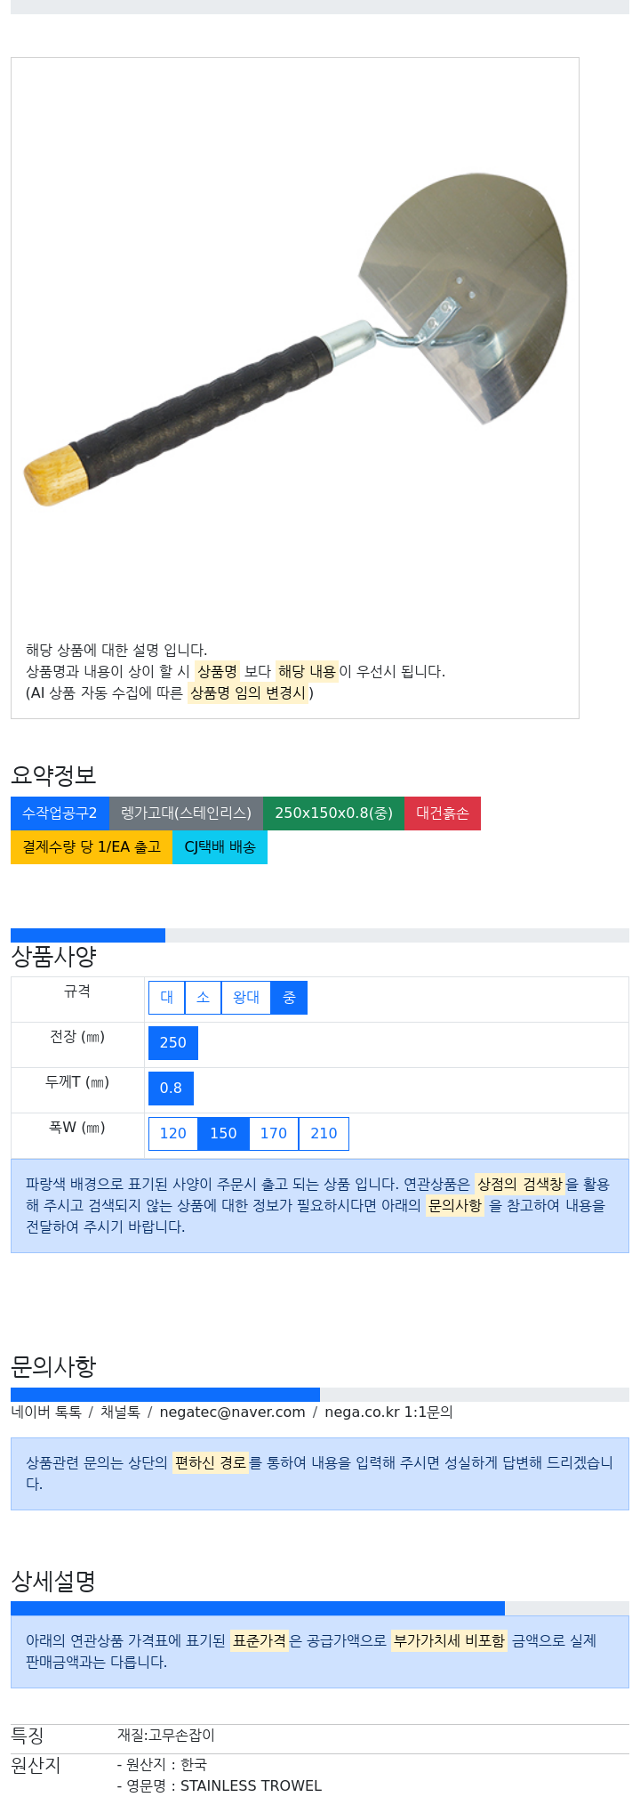The width and height of the screenshot is (640, 1797).
Task: Select the 대 size option
Action: [166, 998]
